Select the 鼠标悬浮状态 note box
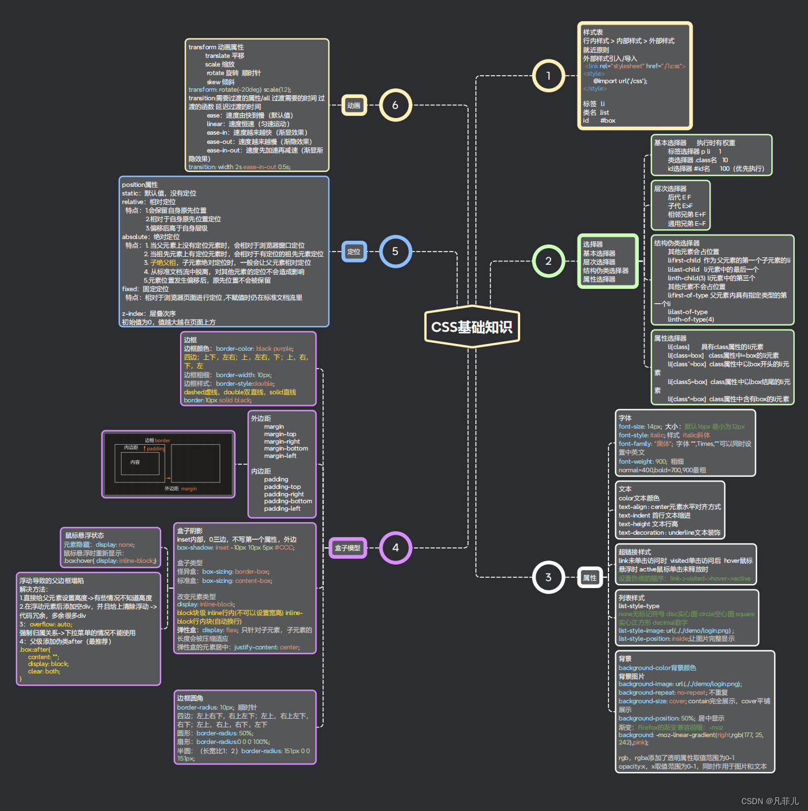 tap(111, 547)
